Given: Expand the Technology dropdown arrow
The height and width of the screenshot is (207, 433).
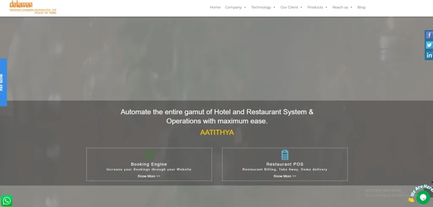Looking at the screenshot, I should coord(274,8).
